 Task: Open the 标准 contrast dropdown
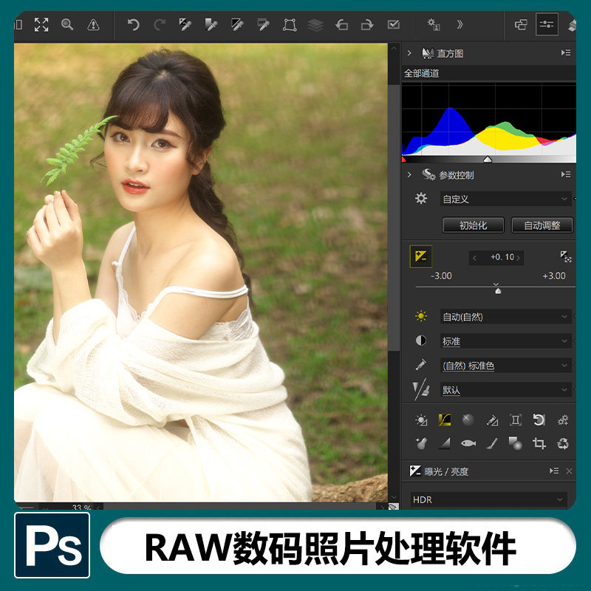[x=505, y=341]
